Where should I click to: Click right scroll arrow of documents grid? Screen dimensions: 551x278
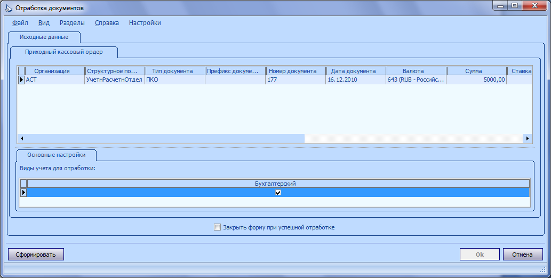click(x=527, y=139)
